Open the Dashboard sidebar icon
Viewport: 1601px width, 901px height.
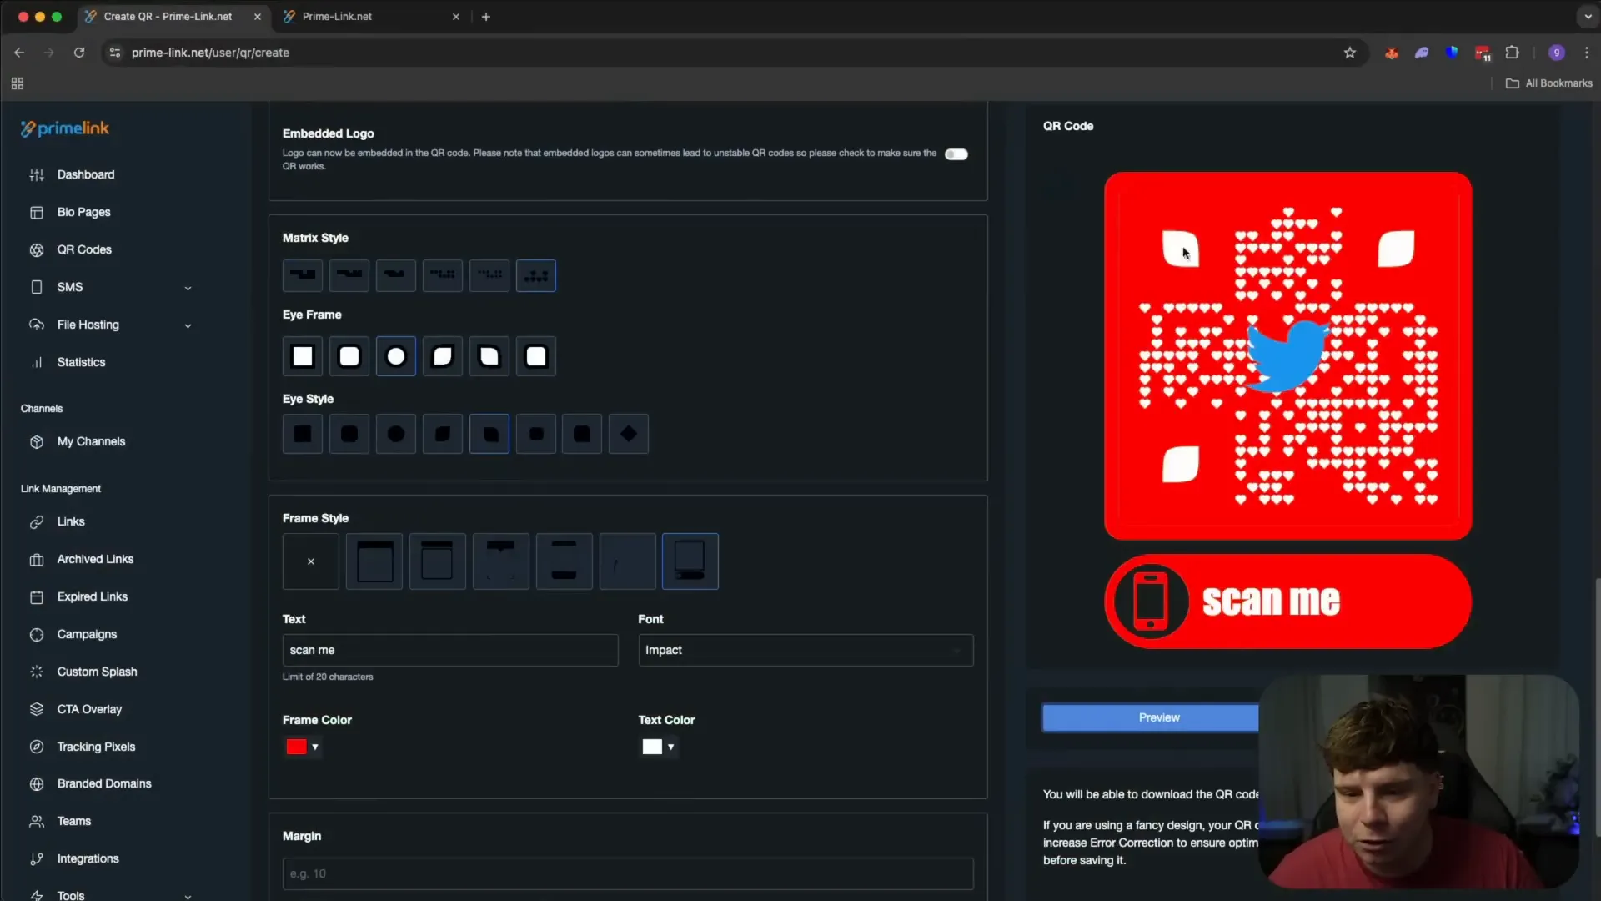[37, 174]
